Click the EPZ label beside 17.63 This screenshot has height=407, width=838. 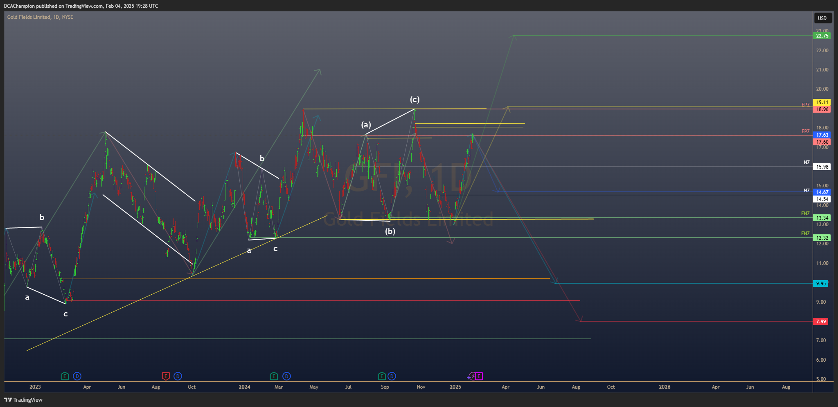click(x=805, y=131)
